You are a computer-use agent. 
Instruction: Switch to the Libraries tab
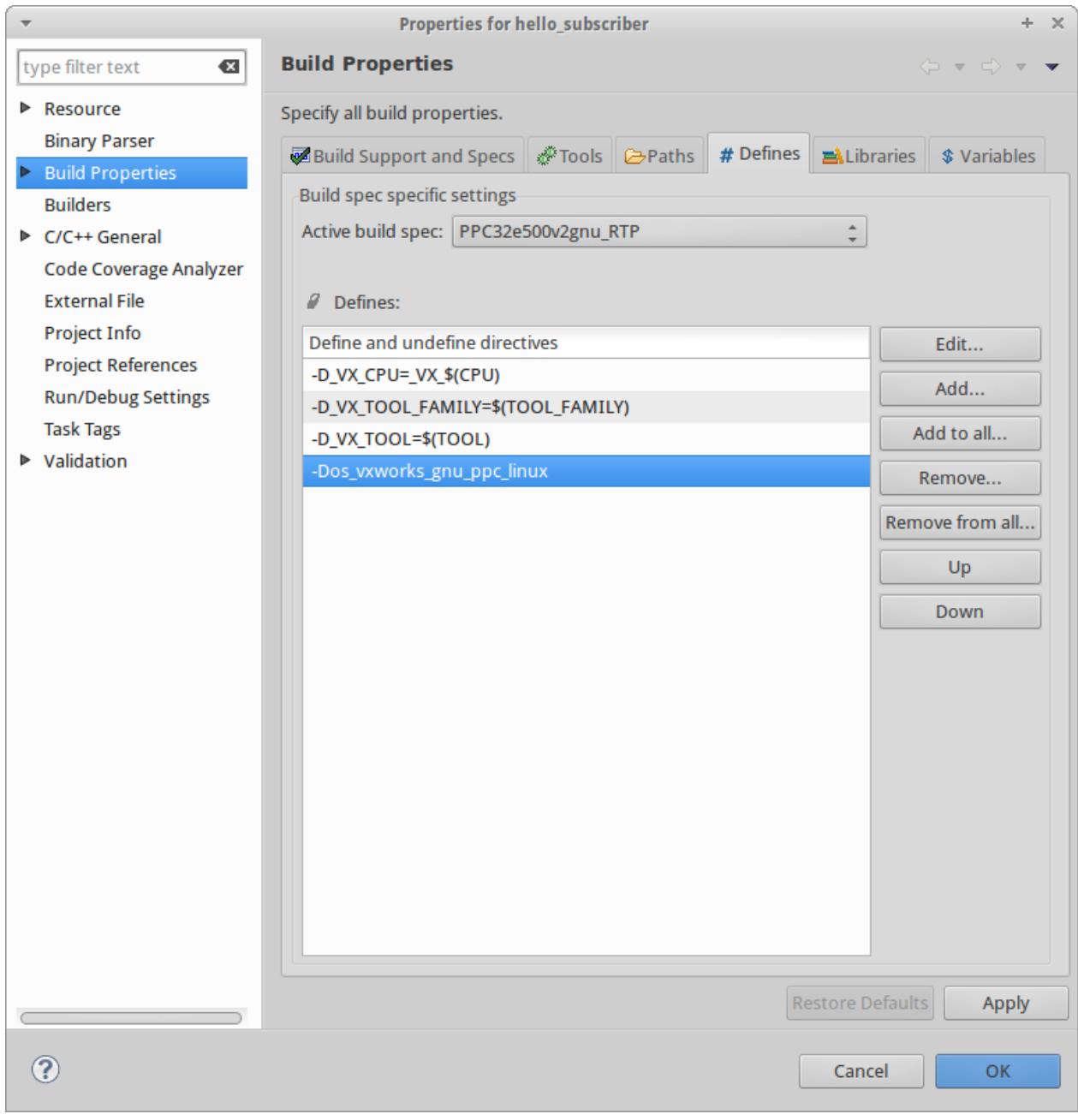pyautogui.click(x=869, y=156)
